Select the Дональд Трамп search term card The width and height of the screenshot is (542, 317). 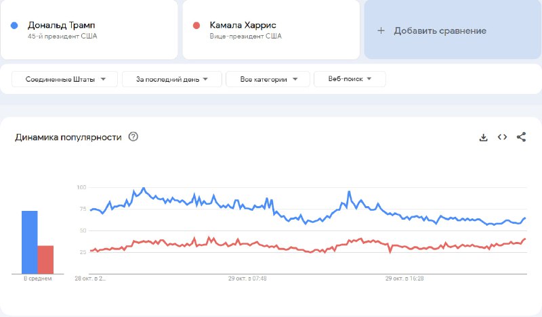click(89, 30)
